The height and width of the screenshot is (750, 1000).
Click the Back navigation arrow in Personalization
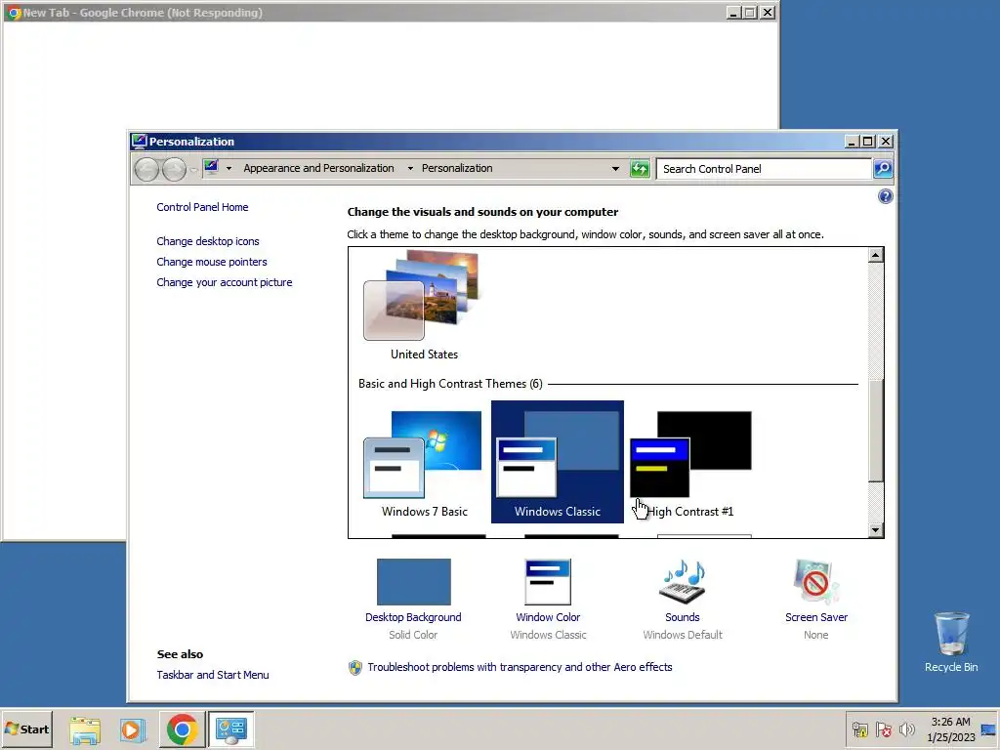click(x=146, y=169)
